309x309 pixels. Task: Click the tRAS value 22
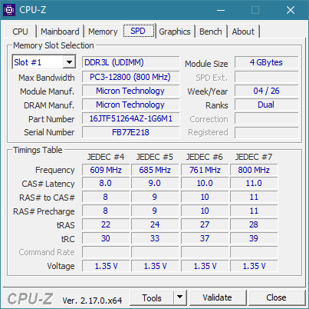coord(106,224)
